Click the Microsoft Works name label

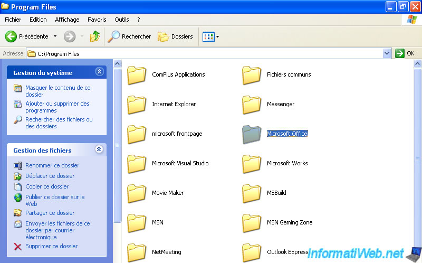[287, 163]
